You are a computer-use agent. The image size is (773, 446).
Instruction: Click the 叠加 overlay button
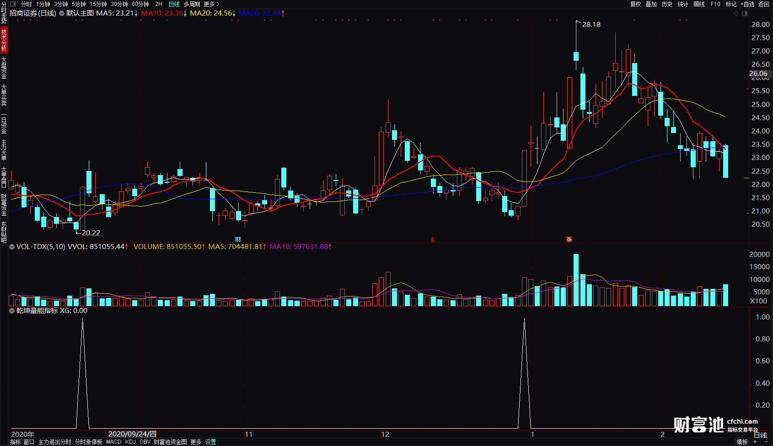[651, 4]
